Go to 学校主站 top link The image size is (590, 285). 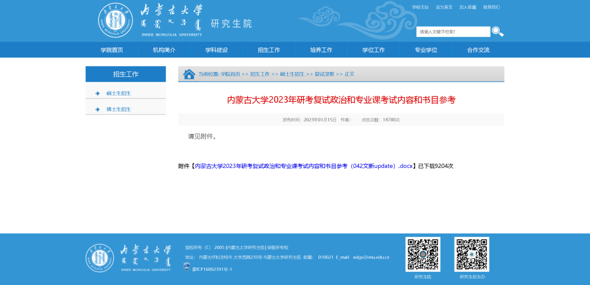tap(420, 7)
